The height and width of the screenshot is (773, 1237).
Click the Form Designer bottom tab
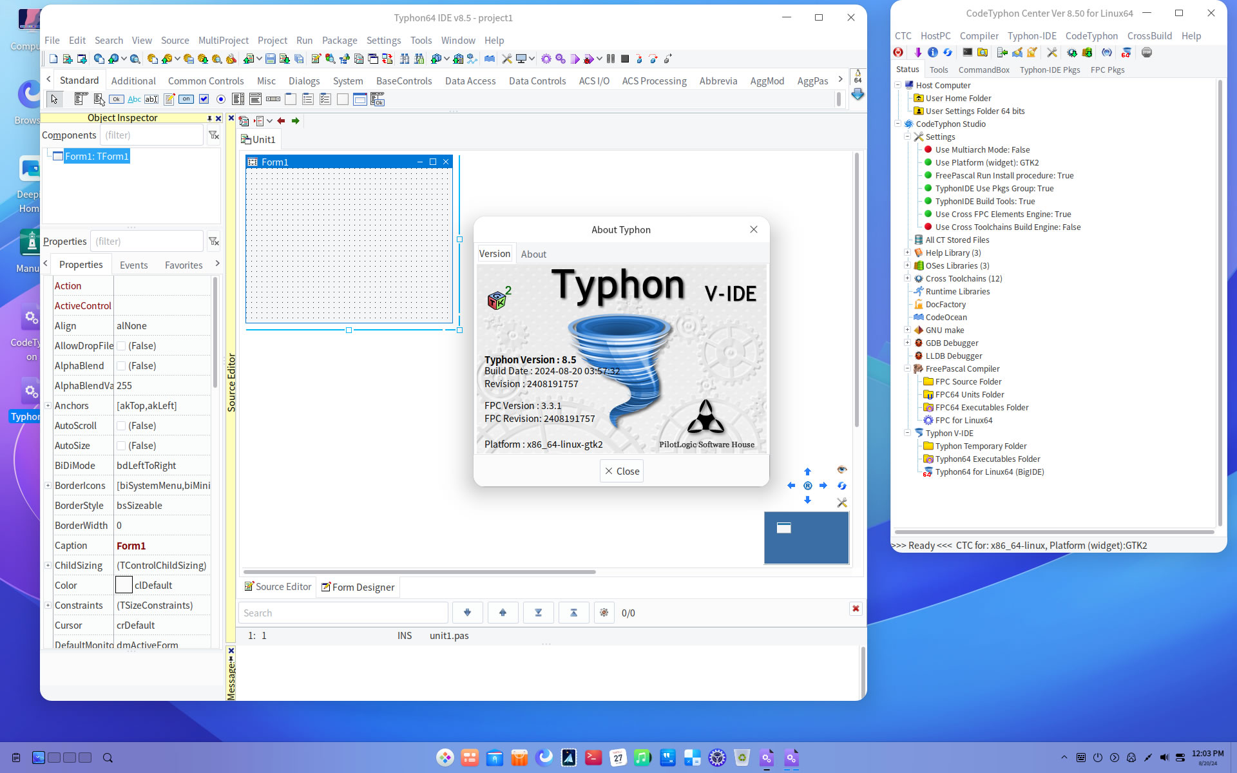[358, 587]
